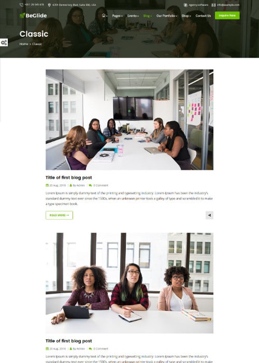Viewport: 259px width, 363px height.
Task: Open the Our Portfolio menu
Action: point(166,16)
